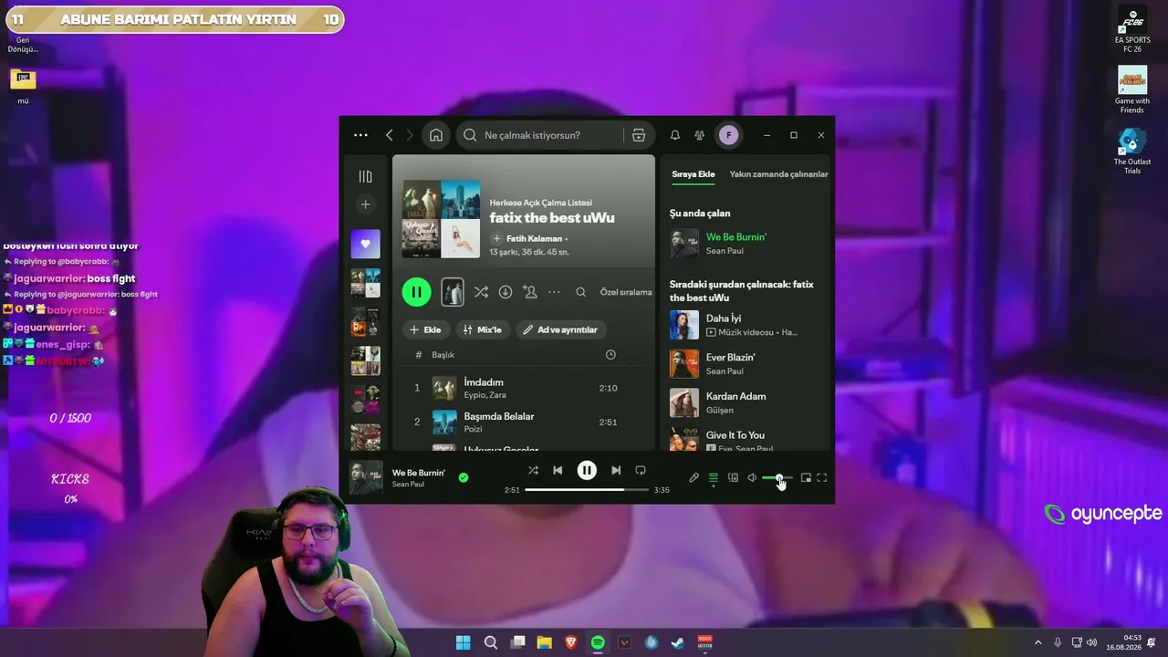1168x657 pixels.
Task: Go to Spotify Home
Action: coord(436,135)
